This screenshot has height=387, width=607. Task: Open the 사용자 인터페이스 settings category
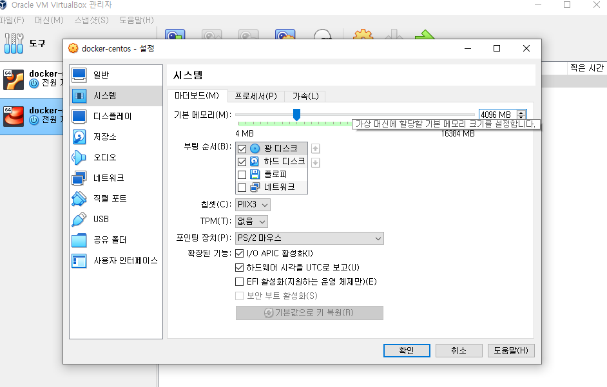coord(116,260)
